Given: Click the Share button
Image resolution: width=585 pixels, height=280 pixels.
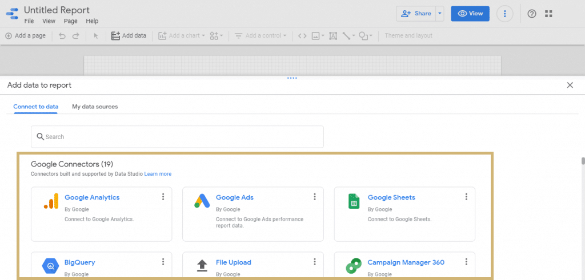Looking at the screenshot, I should pos(416,14).
